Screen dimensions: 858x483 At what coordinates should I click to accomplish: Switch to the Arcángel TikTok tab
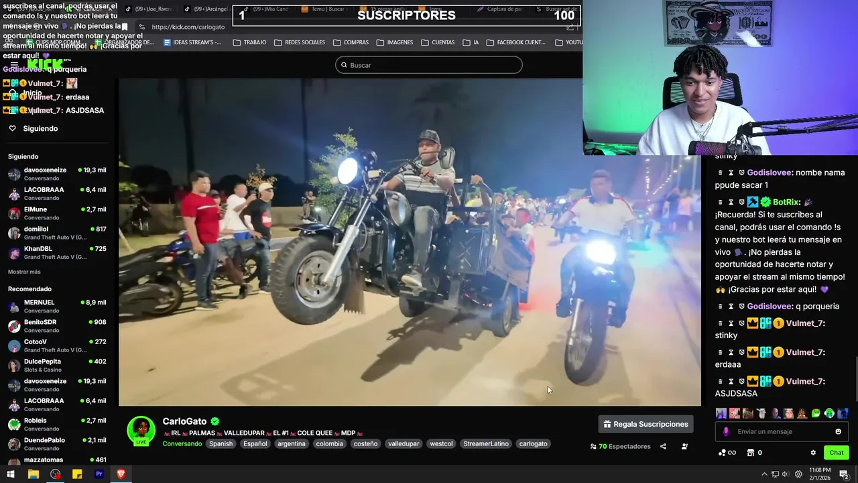click(x=205, y=9)
